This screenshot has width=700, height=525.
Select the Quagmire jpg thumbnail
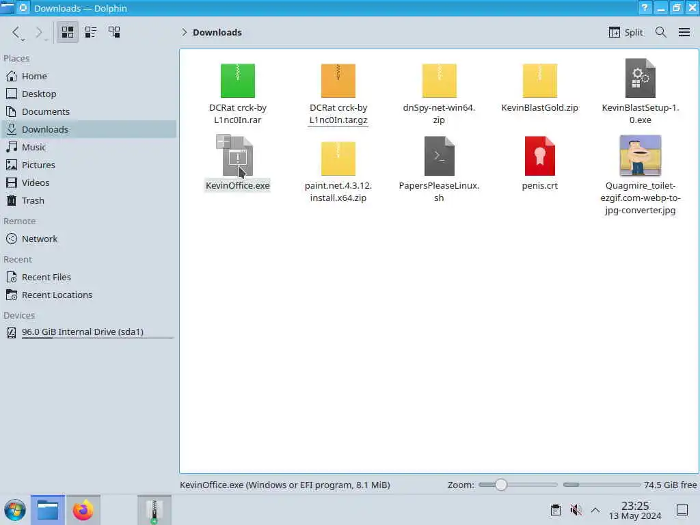640,155
